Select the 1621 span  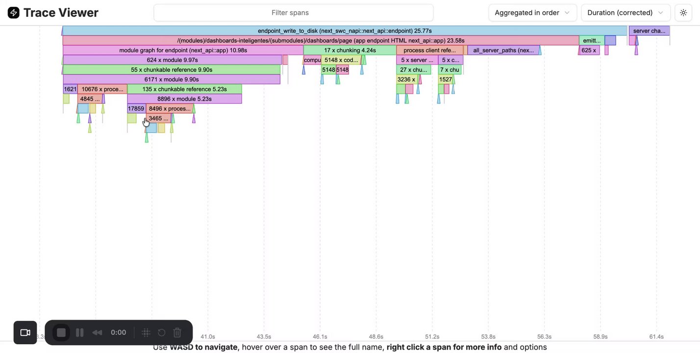pos(70,89)
